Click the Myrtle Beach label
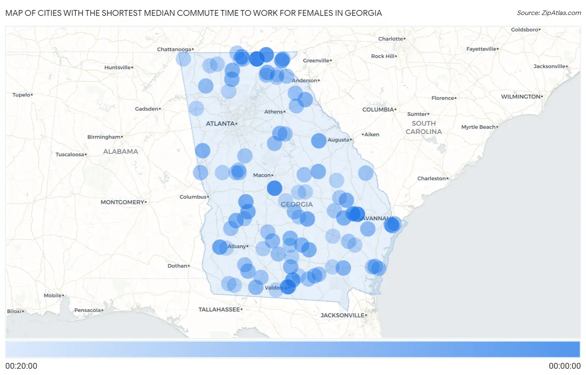The height and width of the screenshot is (375, 586). point(478,127)
